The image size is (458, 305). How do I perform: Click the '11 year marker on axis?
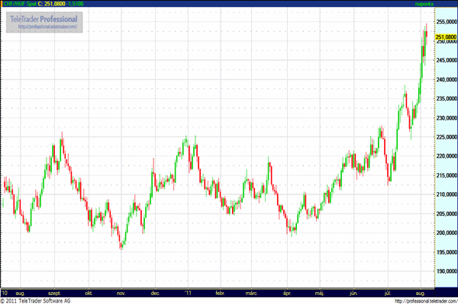188,292
